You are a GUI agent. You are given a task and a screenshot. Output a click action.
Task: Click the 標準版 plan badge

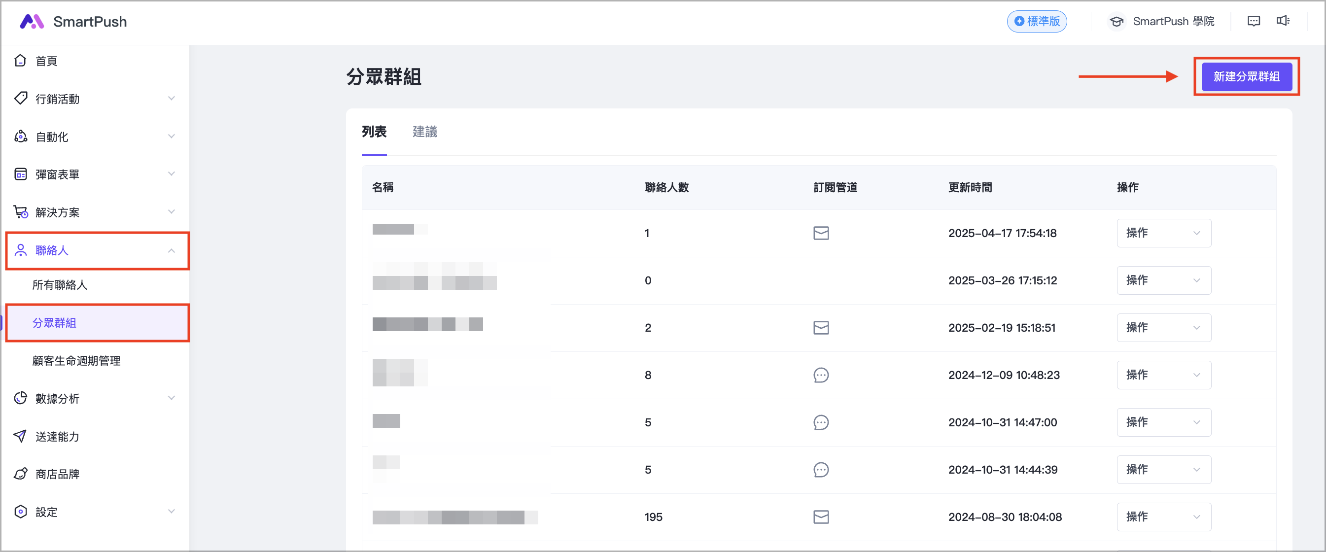click(x=1037, y=22)
